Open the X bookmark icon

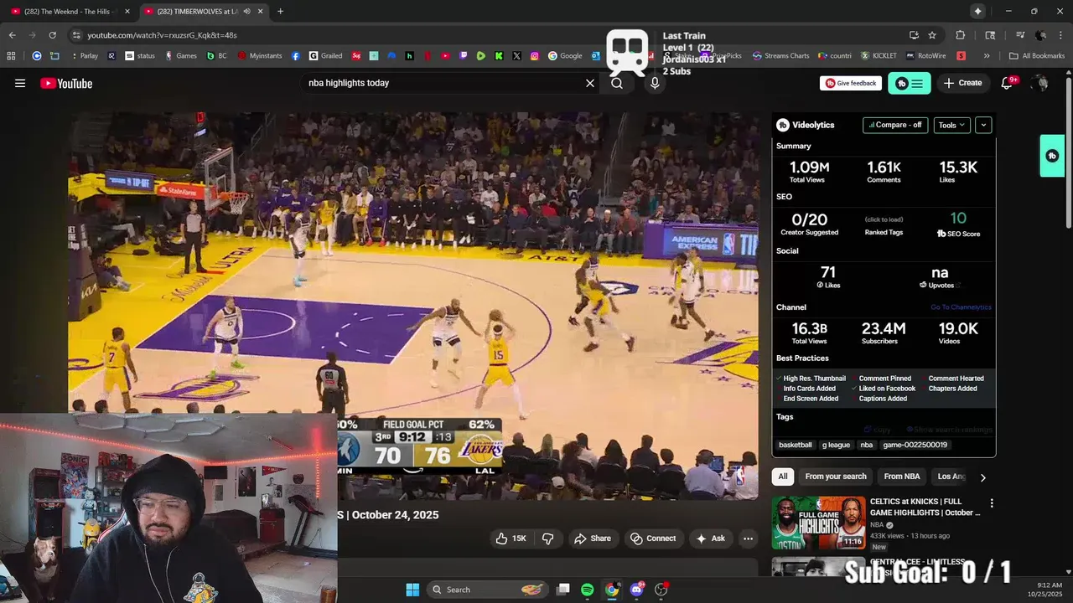click(x=516, y=56)
